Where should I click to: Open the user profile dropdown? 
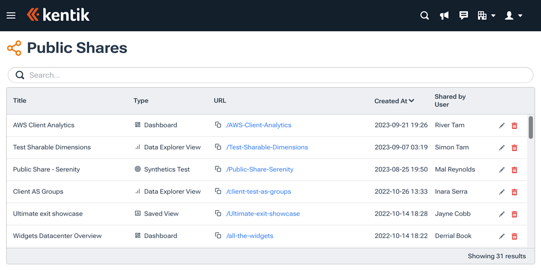pyautogui.click(x=514, y=15)
